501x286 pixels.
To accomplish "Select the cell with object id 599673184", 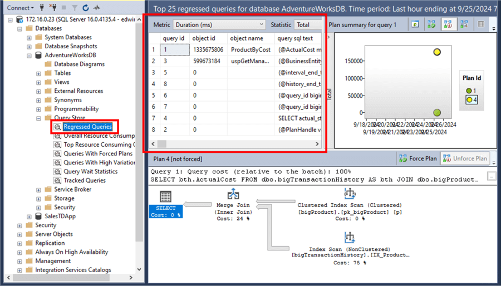I will pos(208,61).
